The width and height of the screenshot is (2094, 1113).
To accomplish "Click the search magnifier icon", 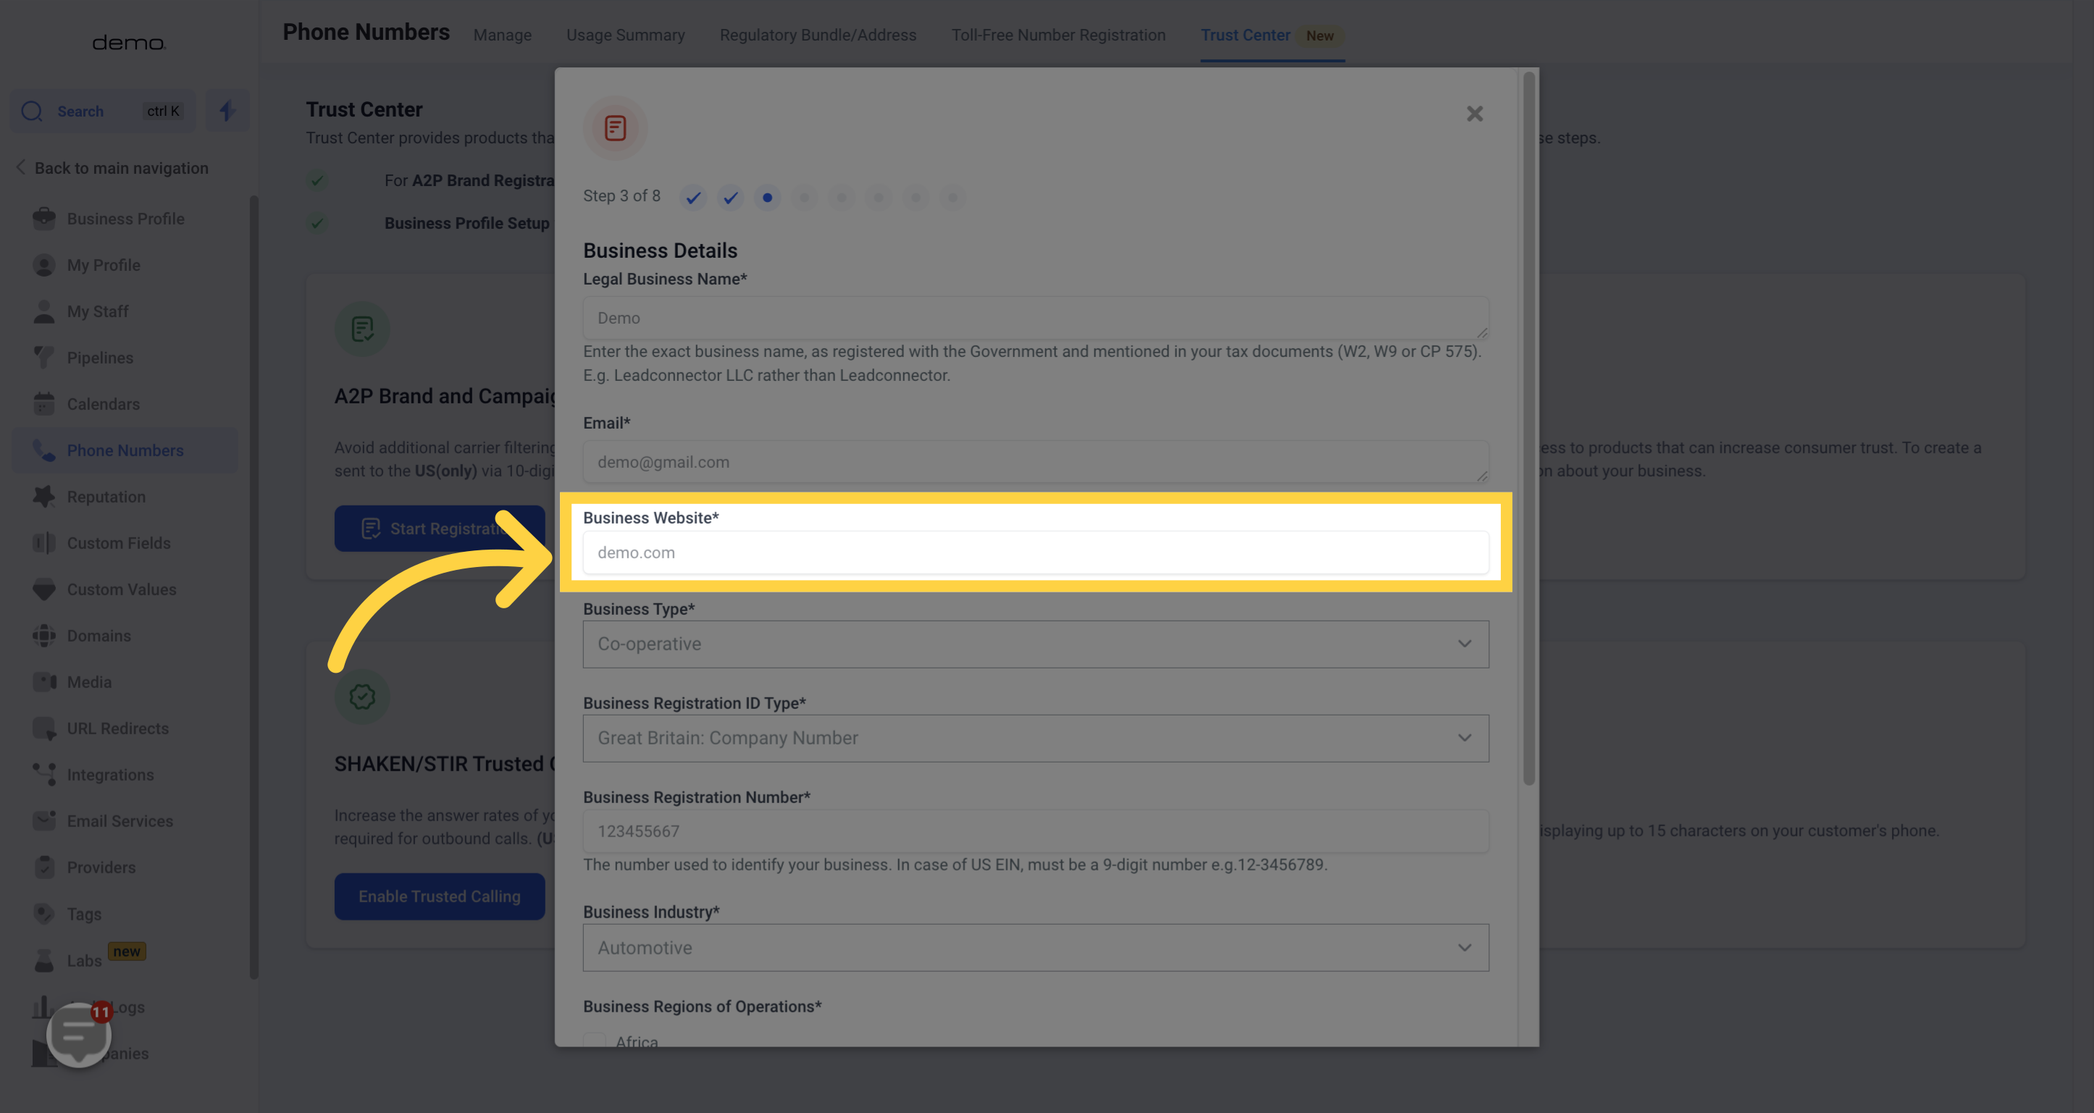I will click(32, 112).
